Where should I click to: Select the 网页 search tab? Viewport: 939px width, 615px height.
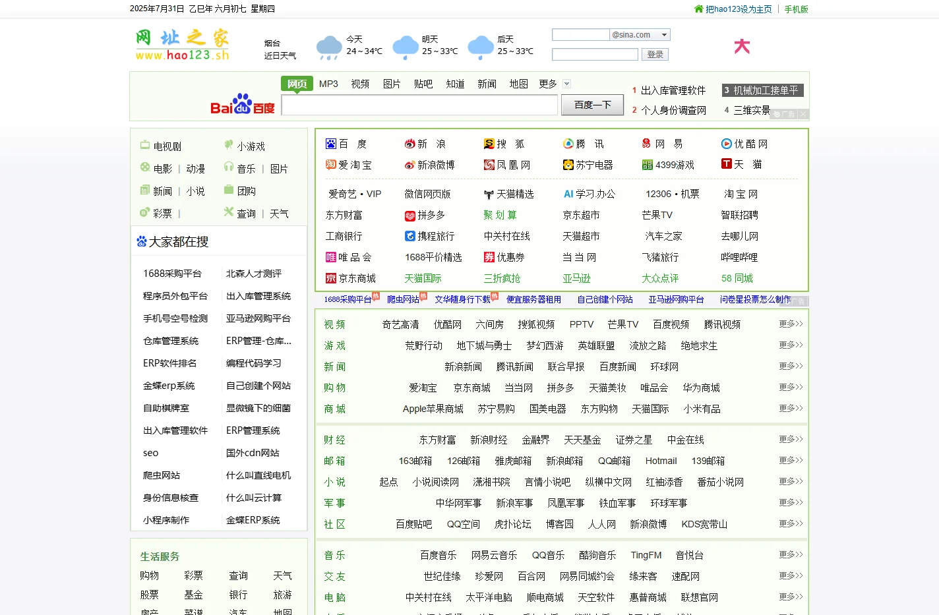click(x=297, y=84)
